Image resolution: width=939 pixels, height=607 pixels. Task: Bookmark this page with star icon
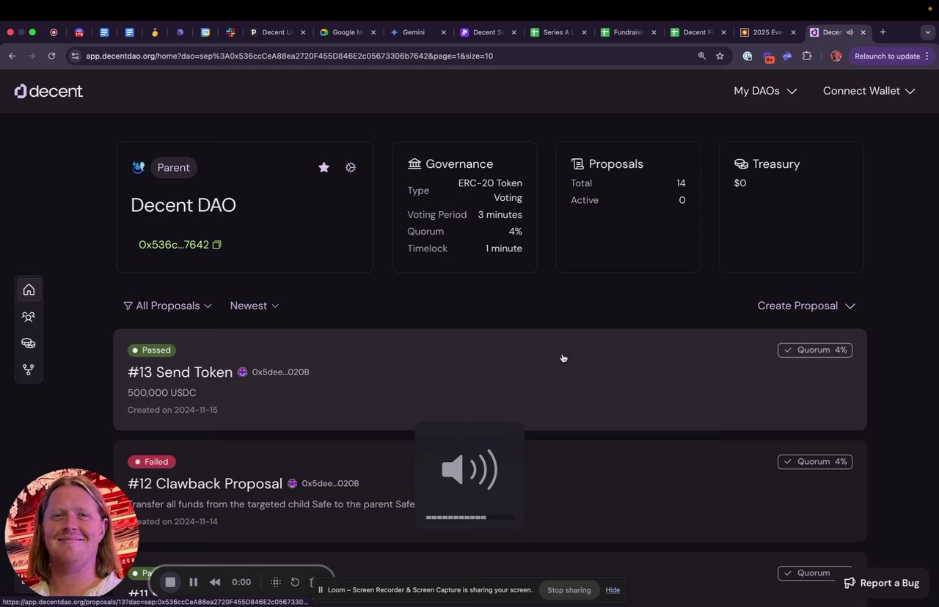pyautogui.click(x=720, y=56)
